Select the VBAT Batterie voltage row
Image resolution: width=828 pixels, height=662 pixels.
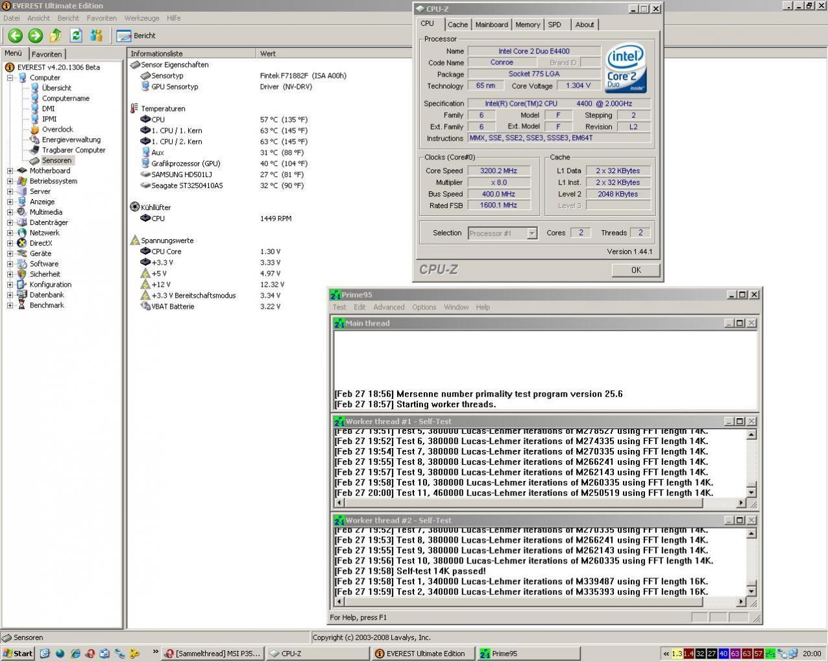coord(211,307)
